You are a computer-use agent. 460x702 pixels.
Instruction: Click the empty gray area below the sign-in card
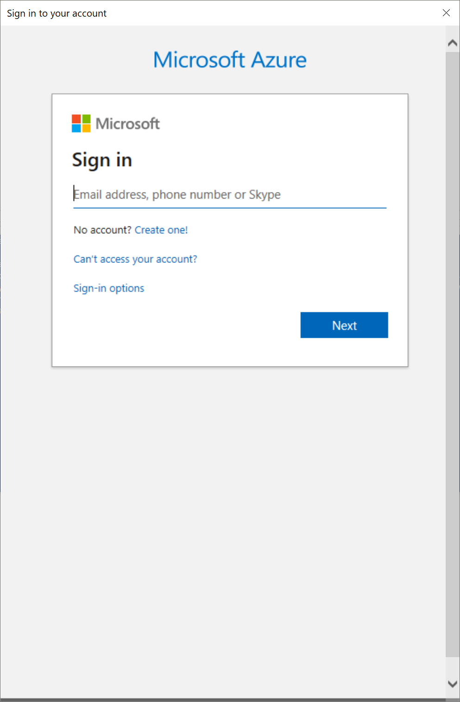pyautogui.click(x=222, y=509)
